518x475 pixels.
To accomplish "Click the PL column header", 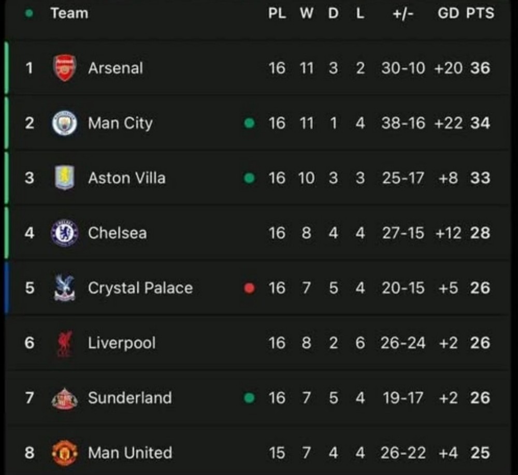I will coord(277,13).
